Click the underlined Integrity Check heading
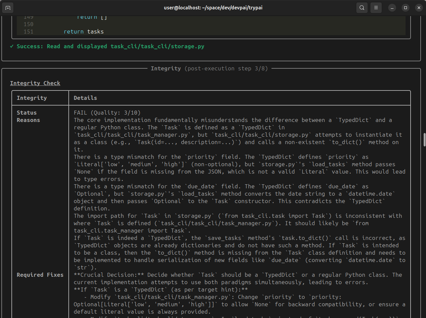 point(35,83)
